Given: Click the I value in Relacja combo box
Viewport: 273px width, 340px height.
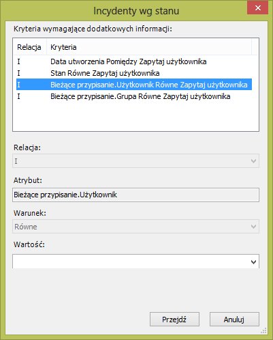Looking at the screenshot, I should 16,161.
